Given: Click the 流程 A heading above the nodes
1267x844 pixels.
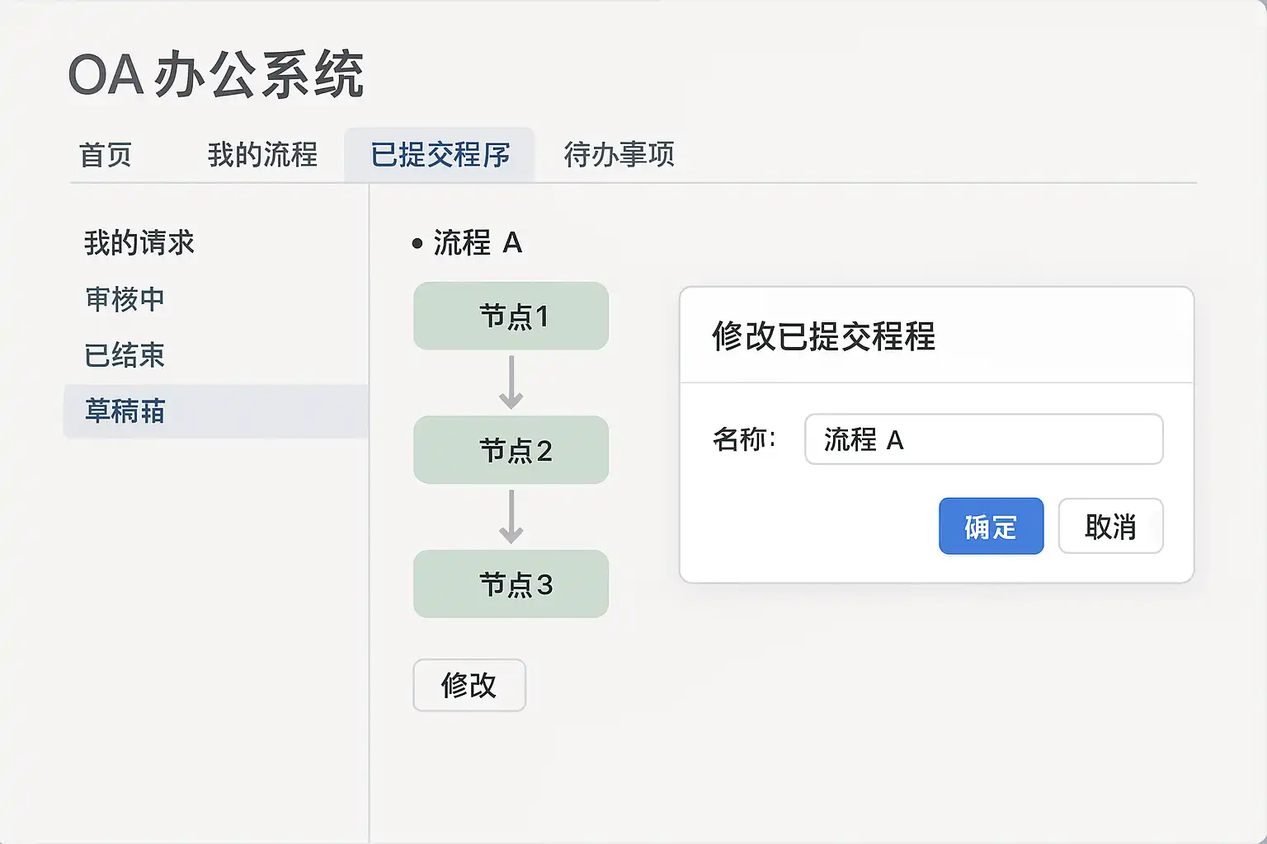Looking at the screenshot, I should pyautogui.click(x=478, y=243).
